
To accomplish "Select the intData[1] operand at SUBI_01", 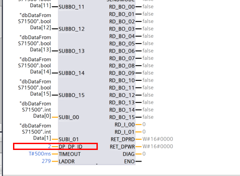I will click(35, 132).
